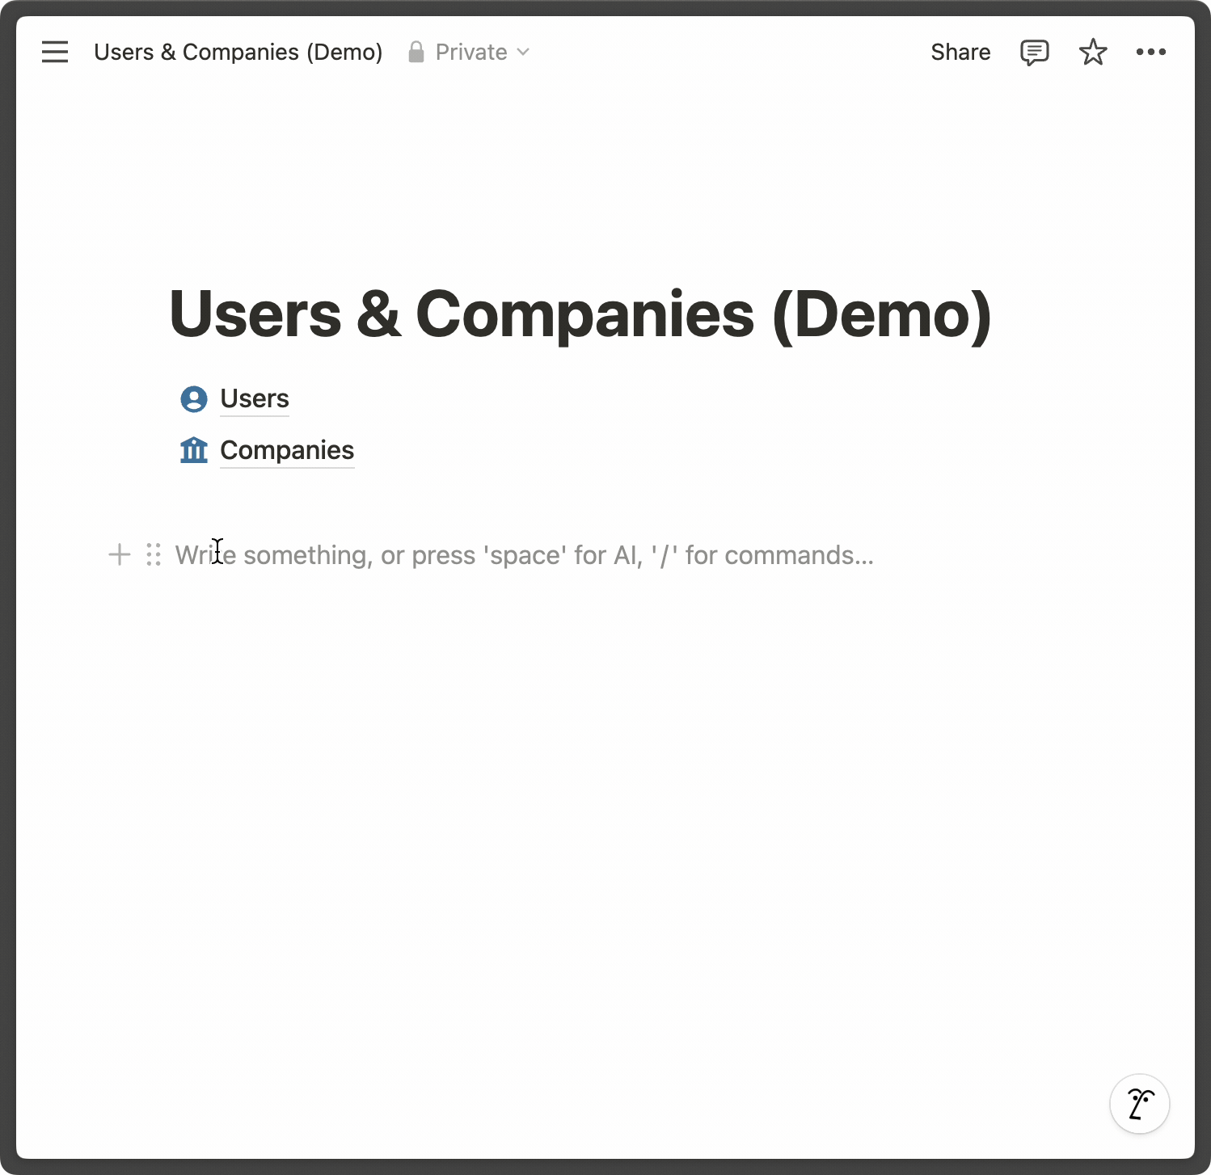The height and width of the screenshot is (1175, 1211).
Task: Click the Users person icon
Action: pyautogui.click(x=194, y=399)
